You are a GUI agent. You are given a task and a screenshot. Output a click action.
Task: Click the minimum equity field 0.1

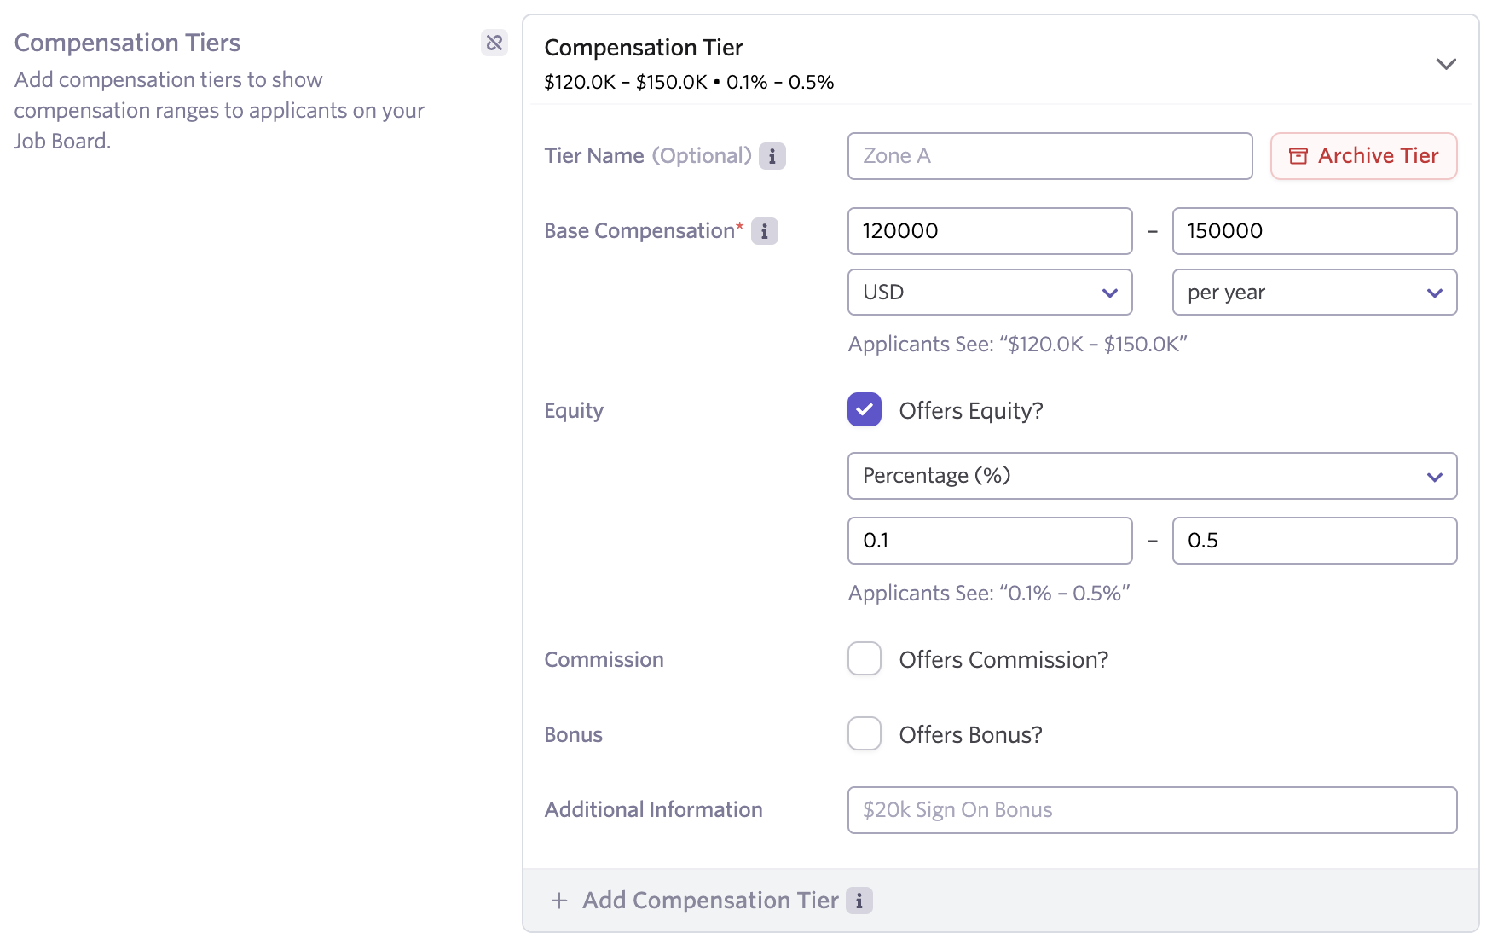[989, 541]
